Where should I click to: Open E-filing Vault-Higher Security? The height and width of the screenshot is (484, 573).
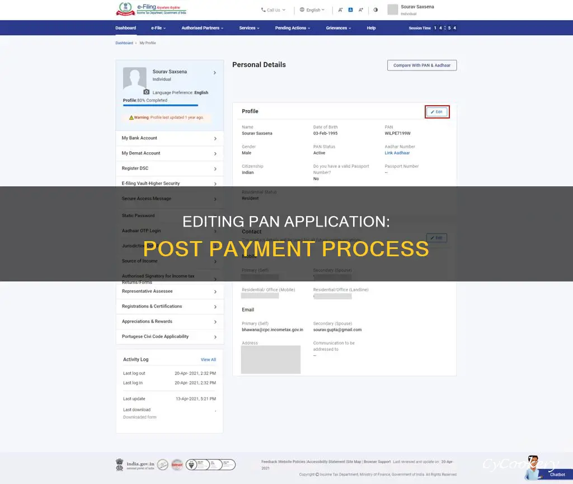170,184
